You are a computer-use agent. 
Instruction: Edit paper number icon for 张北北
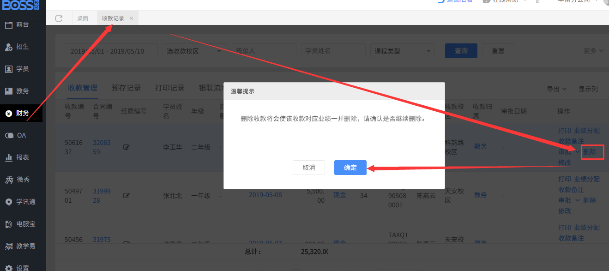click(x=127, y=196)
